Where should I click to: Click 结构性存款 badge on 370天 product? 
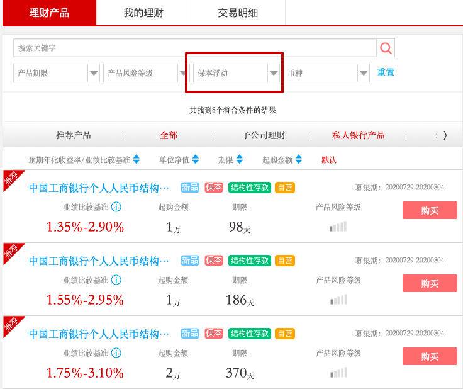(250, 333)
